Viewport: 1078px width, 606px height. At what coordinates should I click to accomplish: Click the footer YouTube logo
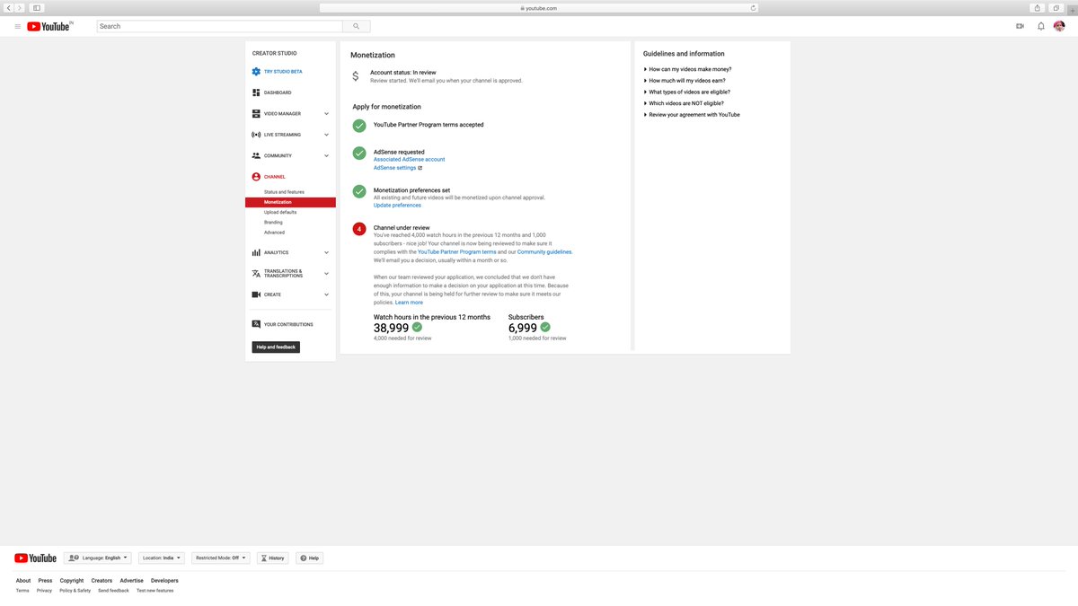click(36, 558)
